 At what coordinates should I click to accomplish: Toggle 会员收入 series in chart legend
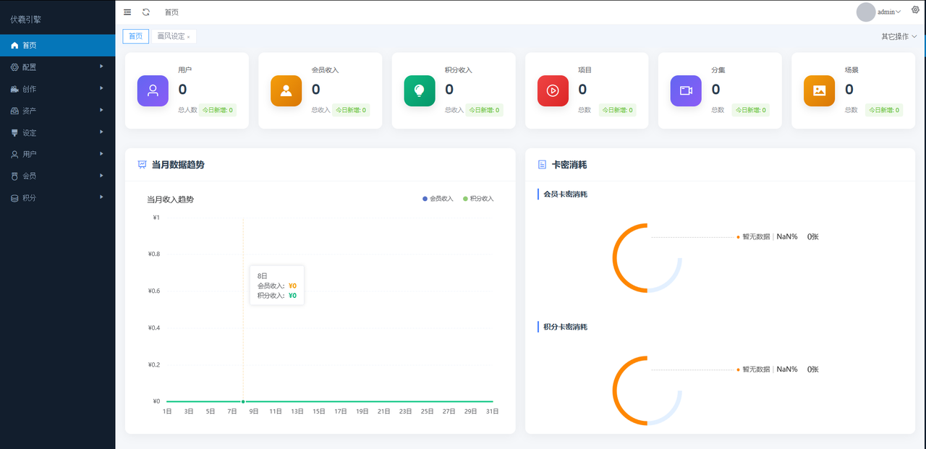click(x=438, y=199)
